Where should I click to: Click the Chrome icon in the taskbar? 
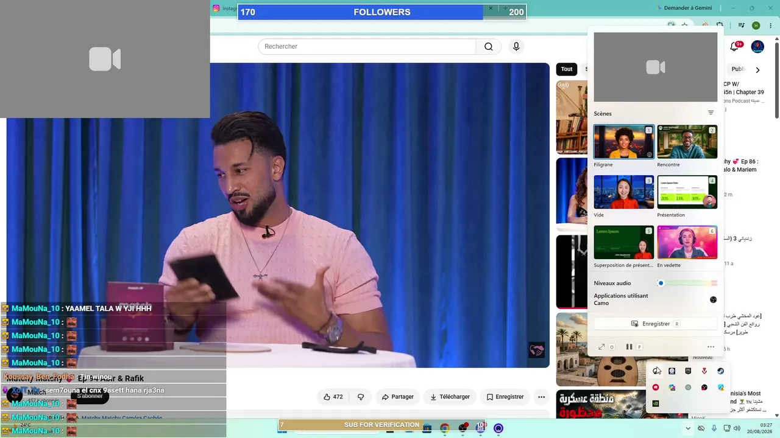click(x=445, y=428)
